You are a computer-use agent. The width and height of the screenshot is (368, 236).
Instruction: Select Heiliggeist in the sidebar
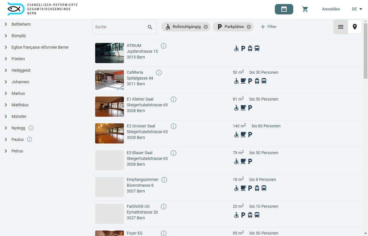21,70
